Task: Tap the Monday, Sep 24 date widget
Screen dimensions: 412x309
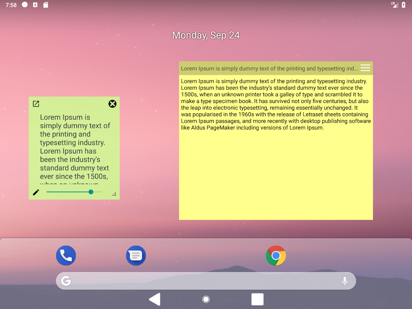Action: pos(206,35)
